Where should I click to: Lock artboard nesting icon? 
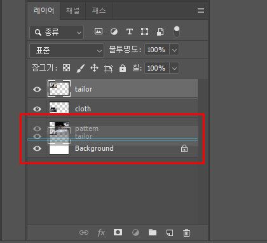[x=109, y=69]
